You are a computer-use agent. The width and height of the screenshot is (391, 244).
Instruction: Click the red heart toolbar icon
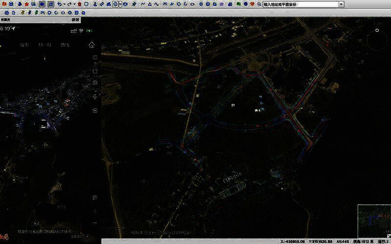[252, 4]
